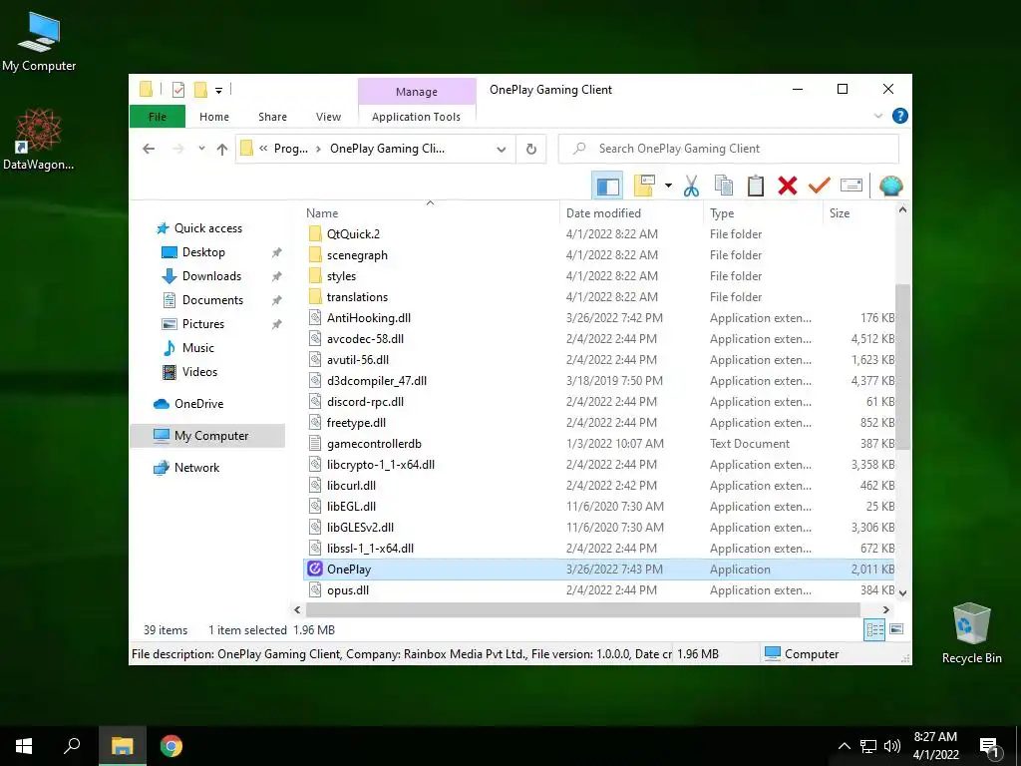
Task: Click the Forward navigation arrow
Action: (x=178, y=149)
